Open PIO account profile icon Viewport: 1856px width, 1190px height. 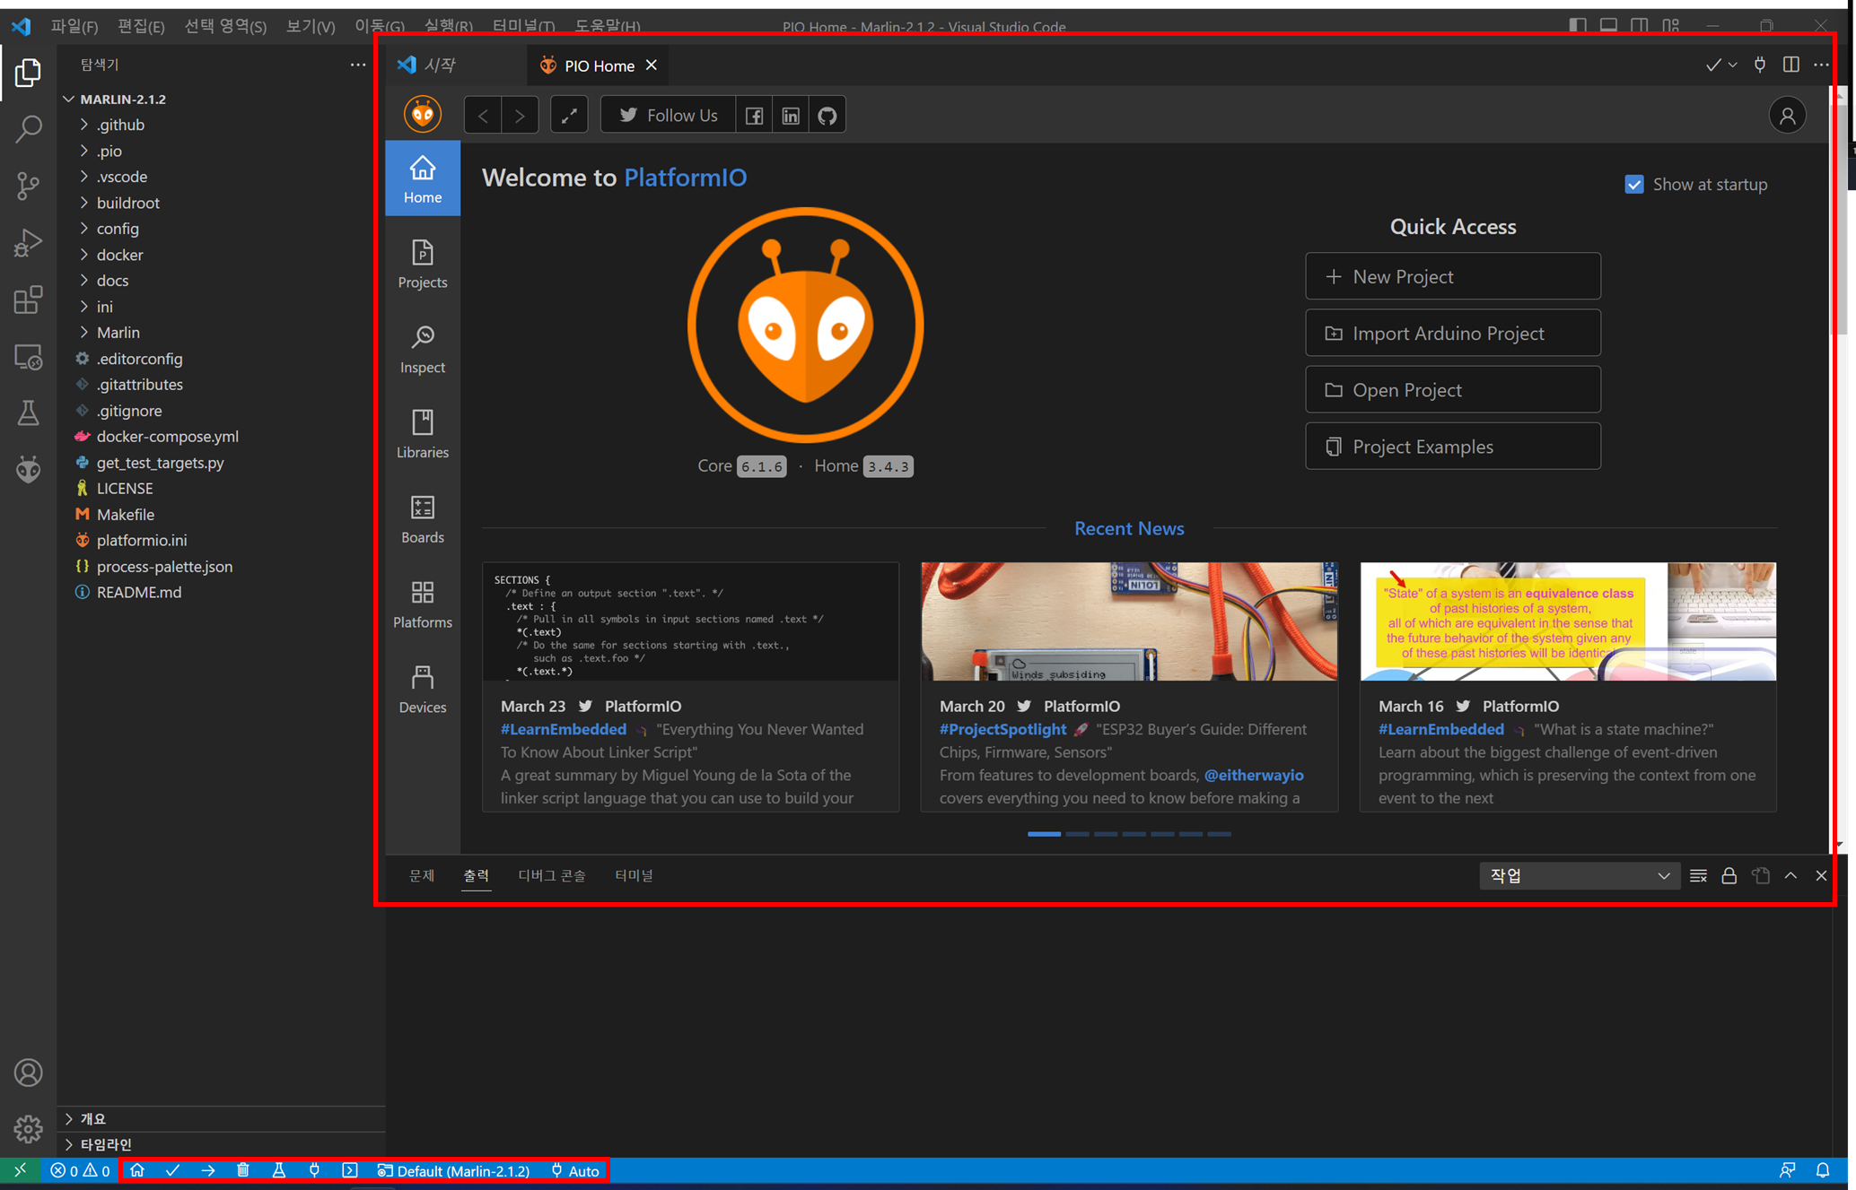(1787, 116)
